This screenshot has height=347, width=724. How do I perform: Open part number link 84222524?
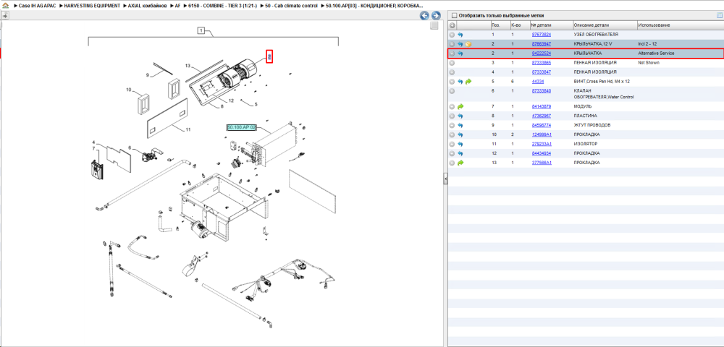(541, 53)
